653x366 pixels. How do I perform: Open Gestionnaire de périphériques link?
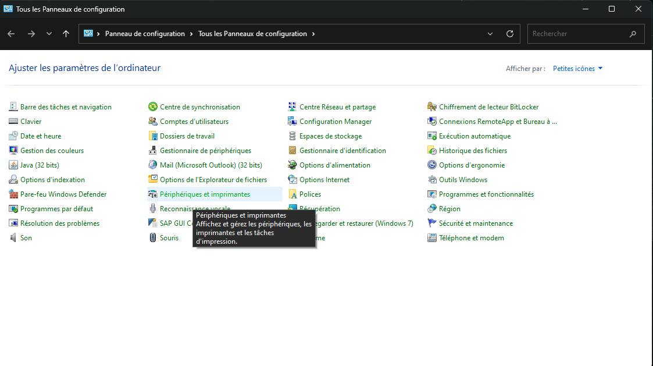(x=205, y=151)
